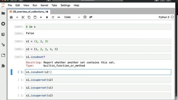Click the builtin_function_or_method type text
178x100 pixels.
click(64, 66)
